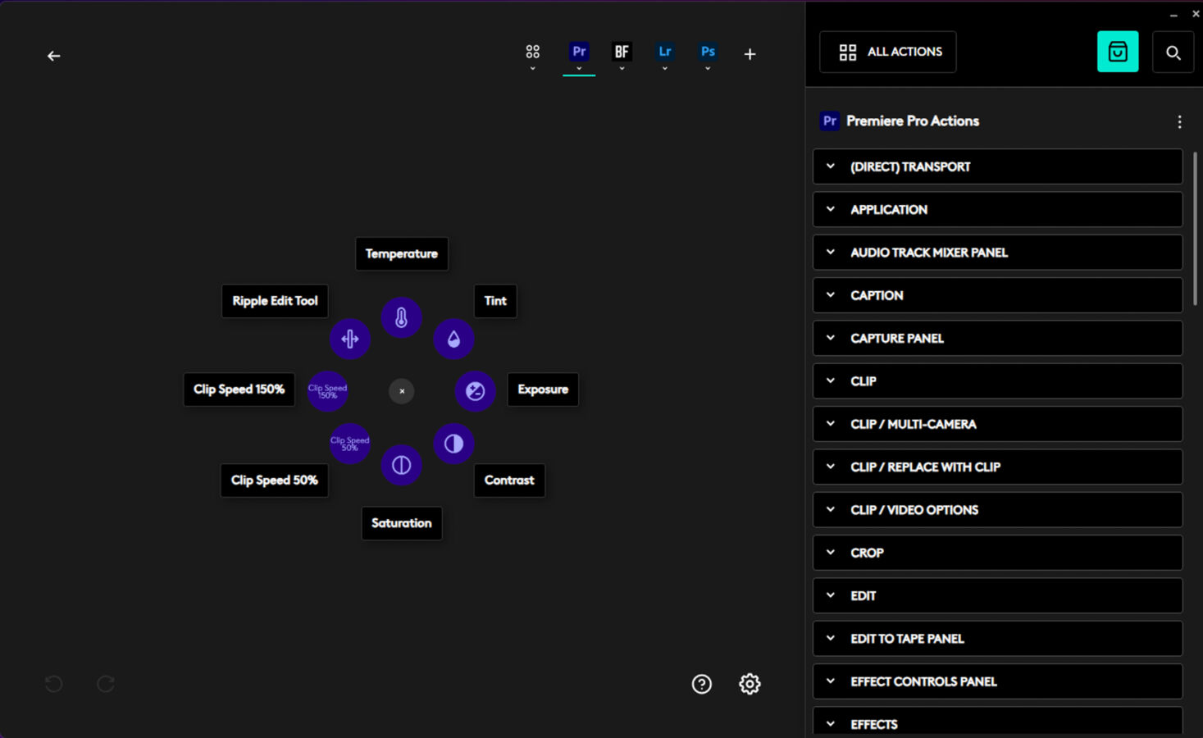1203x738 pixels.
Task: Switch to the Lightroom profile tab
Action: (664, 52)
